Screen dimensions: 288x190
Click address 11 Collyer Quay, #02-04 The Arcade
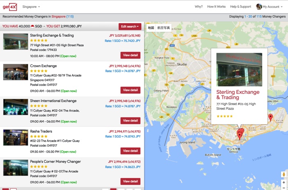[x=55, y=110]
